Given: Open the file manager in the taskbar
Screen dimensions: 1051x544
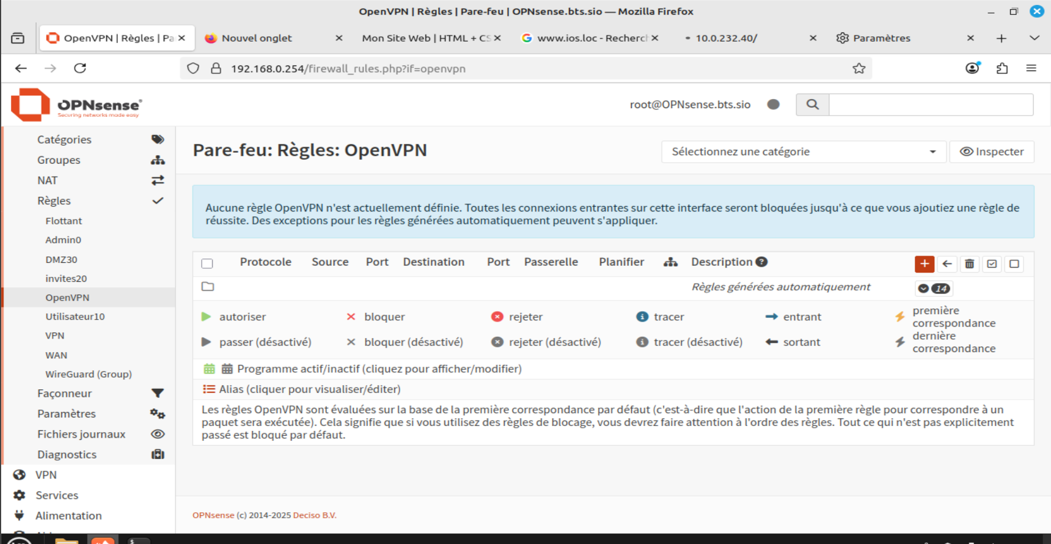Looking at the screenshot, I should tap(66, 540).
